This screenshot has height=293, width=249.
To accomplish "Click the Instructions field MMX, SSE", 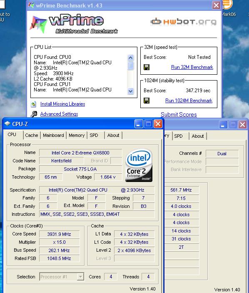I will [97, 214].
